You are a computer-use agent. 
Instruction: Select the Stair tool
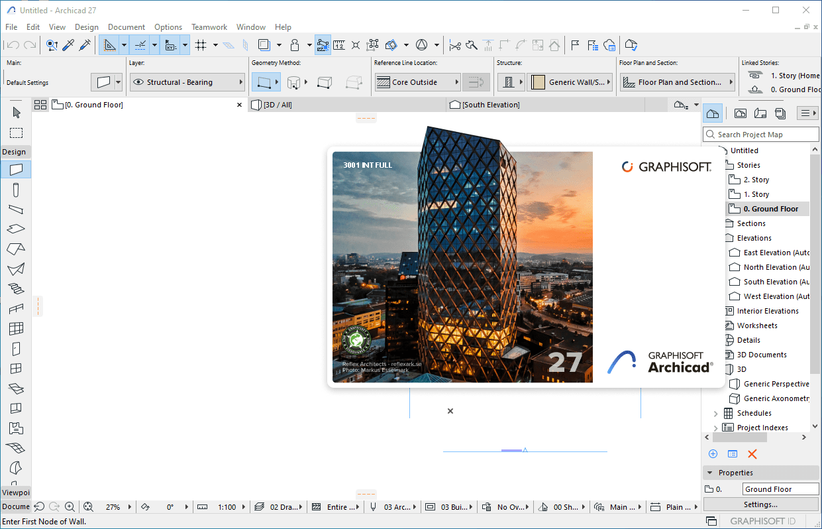tap(17, 289)
